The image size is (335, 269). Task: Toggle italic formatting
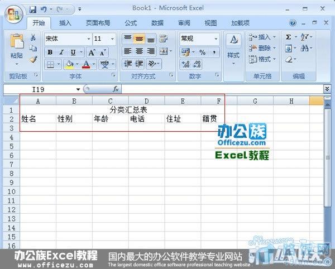coord(61,52)
